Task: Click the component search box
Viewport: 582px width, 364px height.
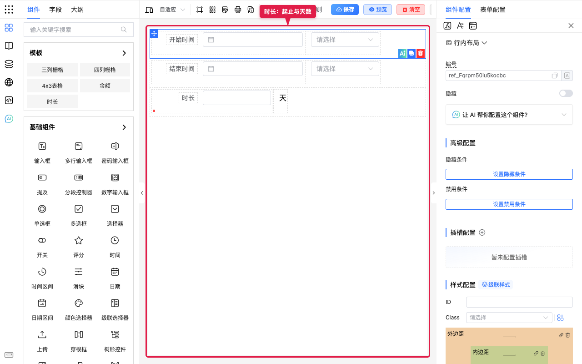Action: (79, 30)
